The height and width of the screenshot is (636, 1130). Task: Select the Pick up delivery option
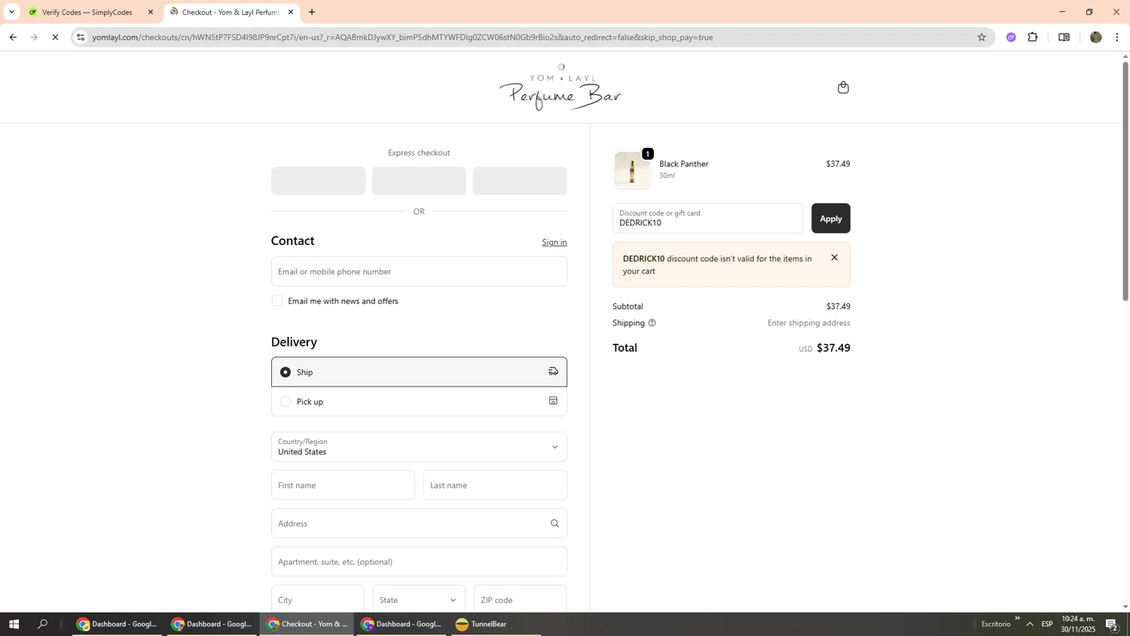point(419,402)
